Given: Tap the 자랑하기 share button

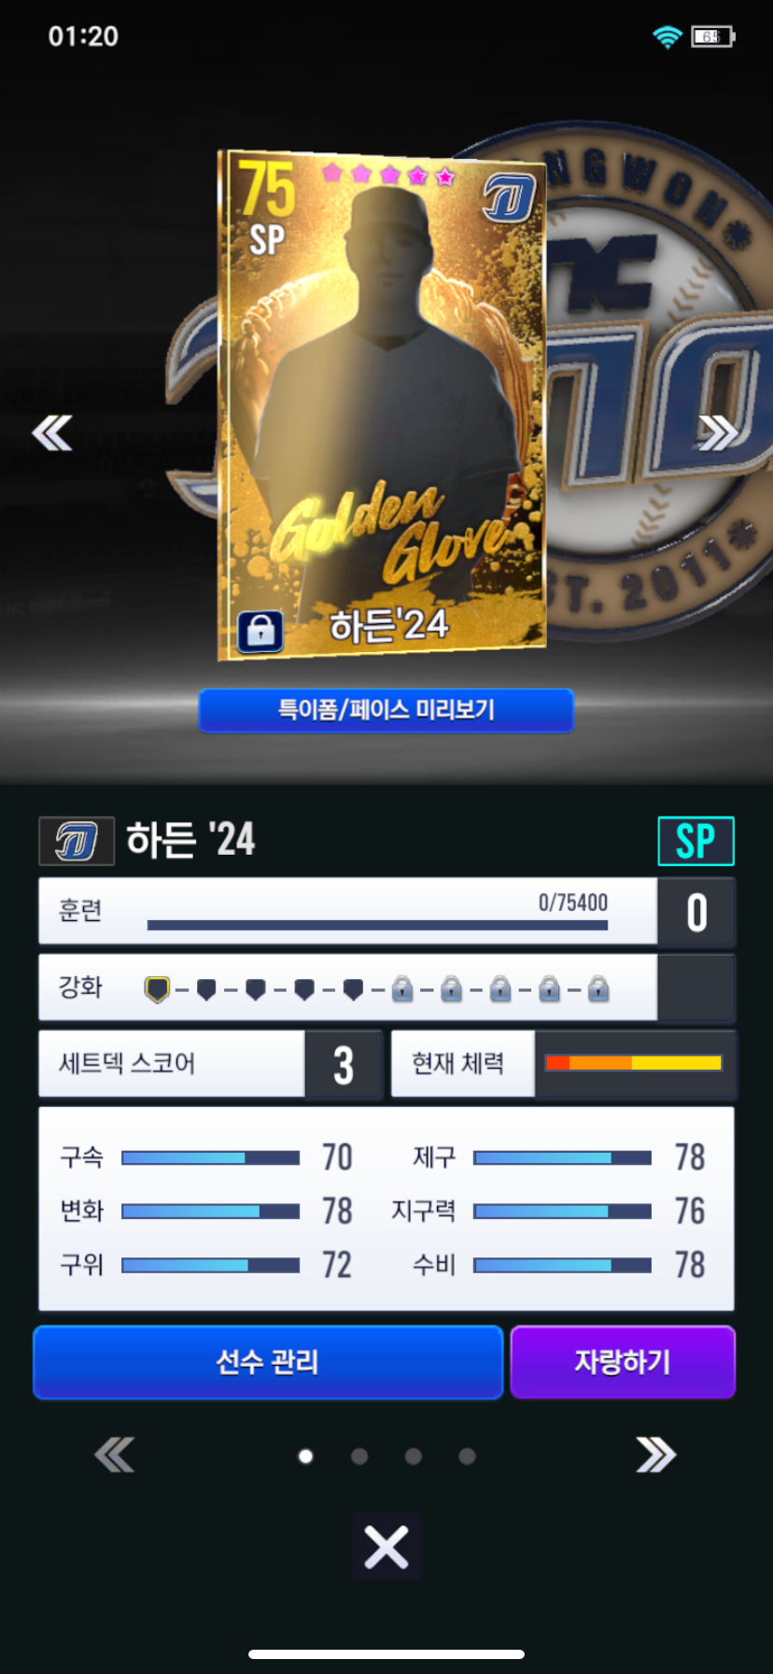Looking at the screenshot, I should pyautogui.click(x=623, y=1362).
